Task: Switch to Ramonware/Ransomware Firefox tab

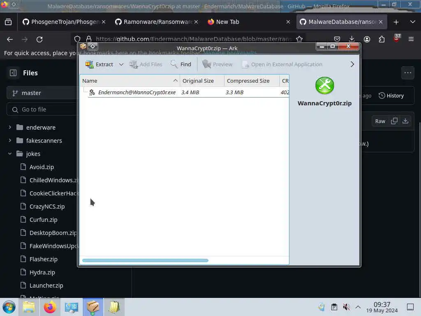Action: 157,22
